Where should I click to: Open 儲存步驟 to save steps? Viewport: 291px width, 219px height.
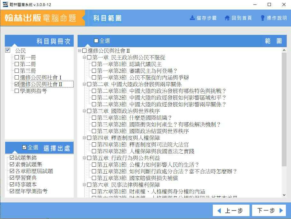203,18
